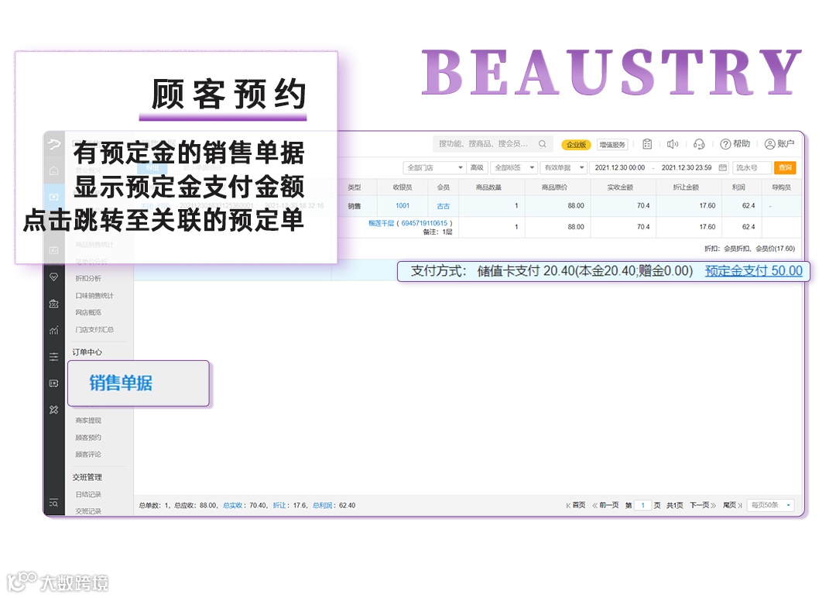Go to 首页 first page
The image size is (836, 598).
point(576,505)
